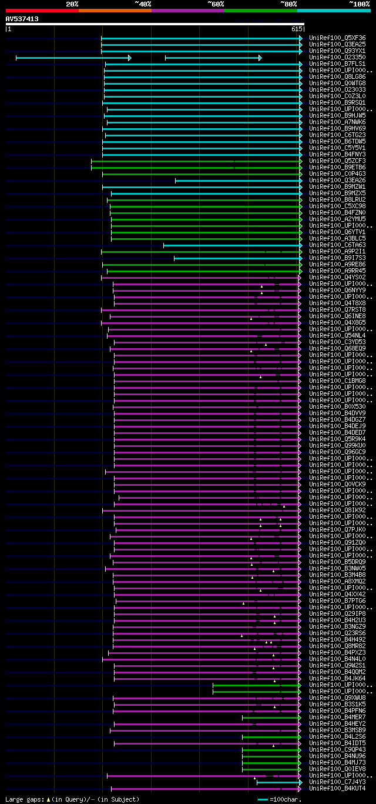
Task: Click the white query length bar ending at 615
Action: pyautogui.click(x=155, y=24)
